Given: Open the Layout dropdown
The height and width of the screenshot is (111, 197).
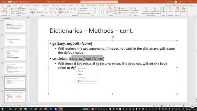Looking at the screenshot, I should (23, 8).
